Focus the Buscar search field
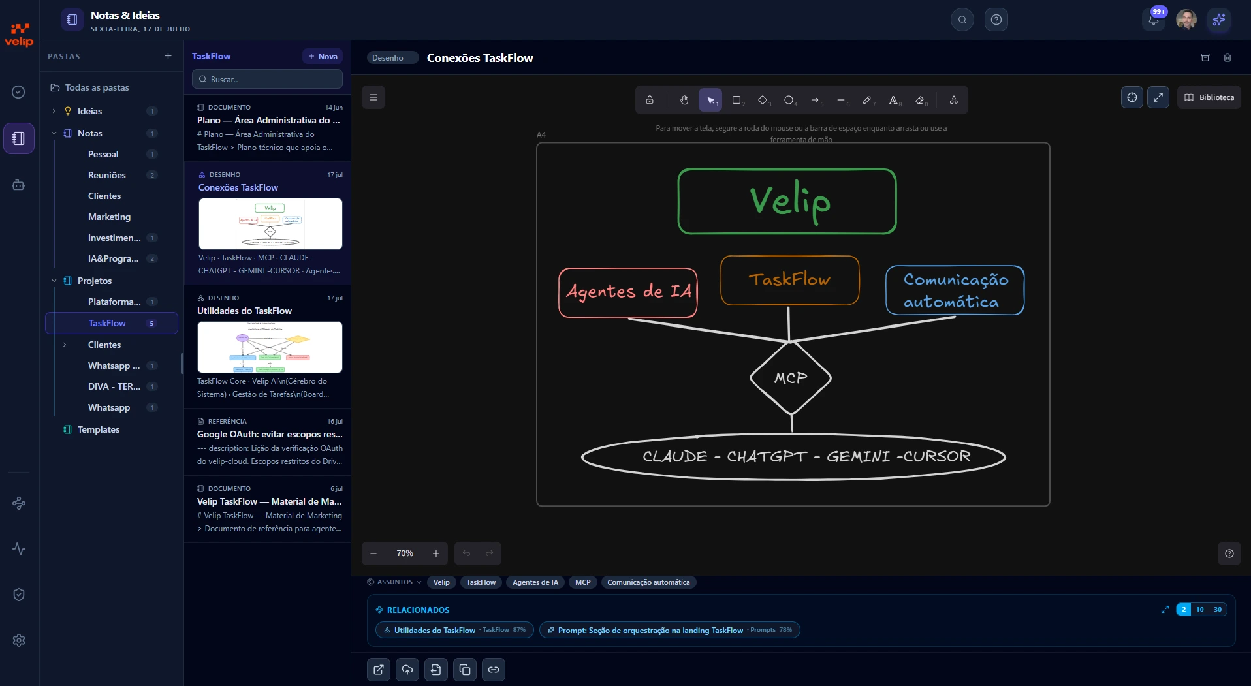 [x=267, y=79]
